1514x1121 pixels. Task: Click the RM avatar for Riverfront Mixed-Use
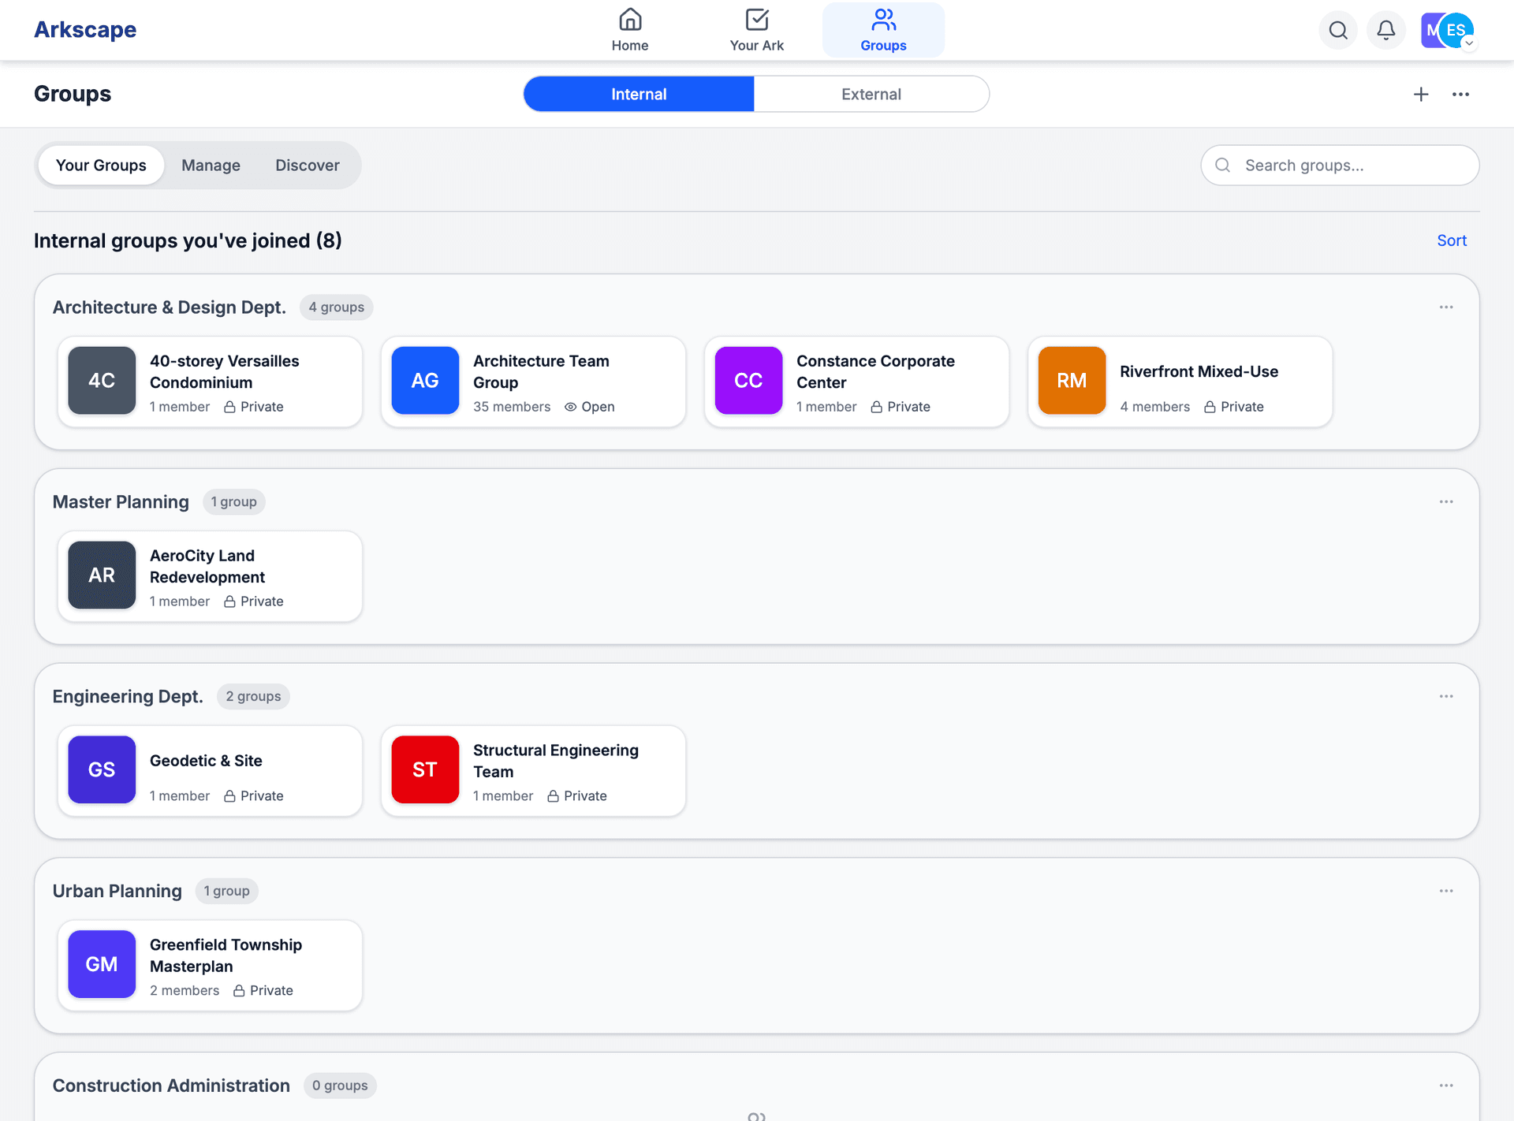click(x=1071, y=381)
